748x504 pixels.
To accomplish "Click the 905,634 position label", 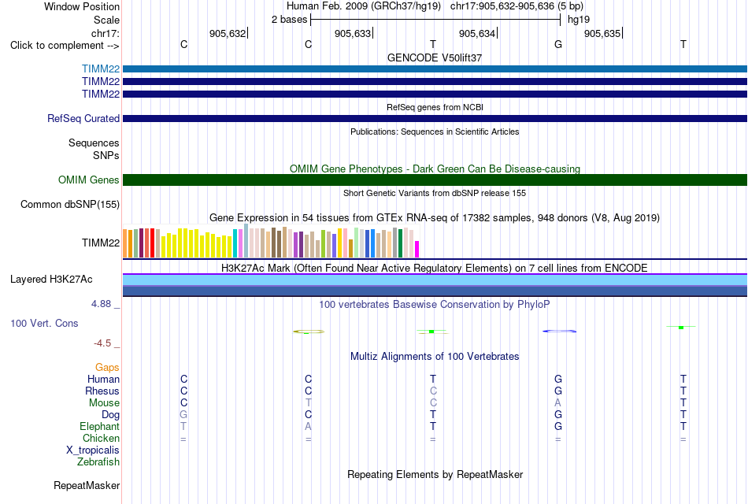I will (x=477, y=33).
